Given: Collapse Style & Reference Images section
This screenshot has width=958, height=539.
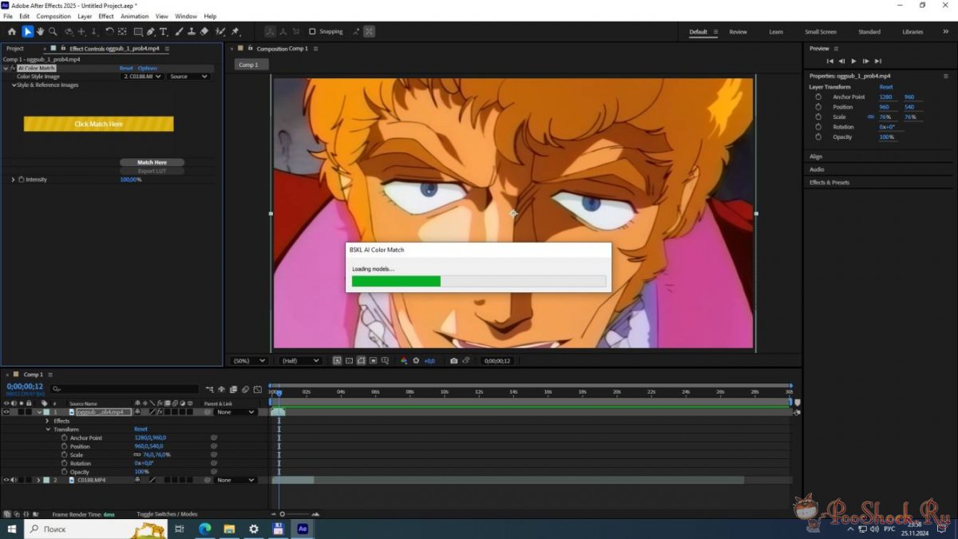Looking at the screenshot, I should [14, 85].
